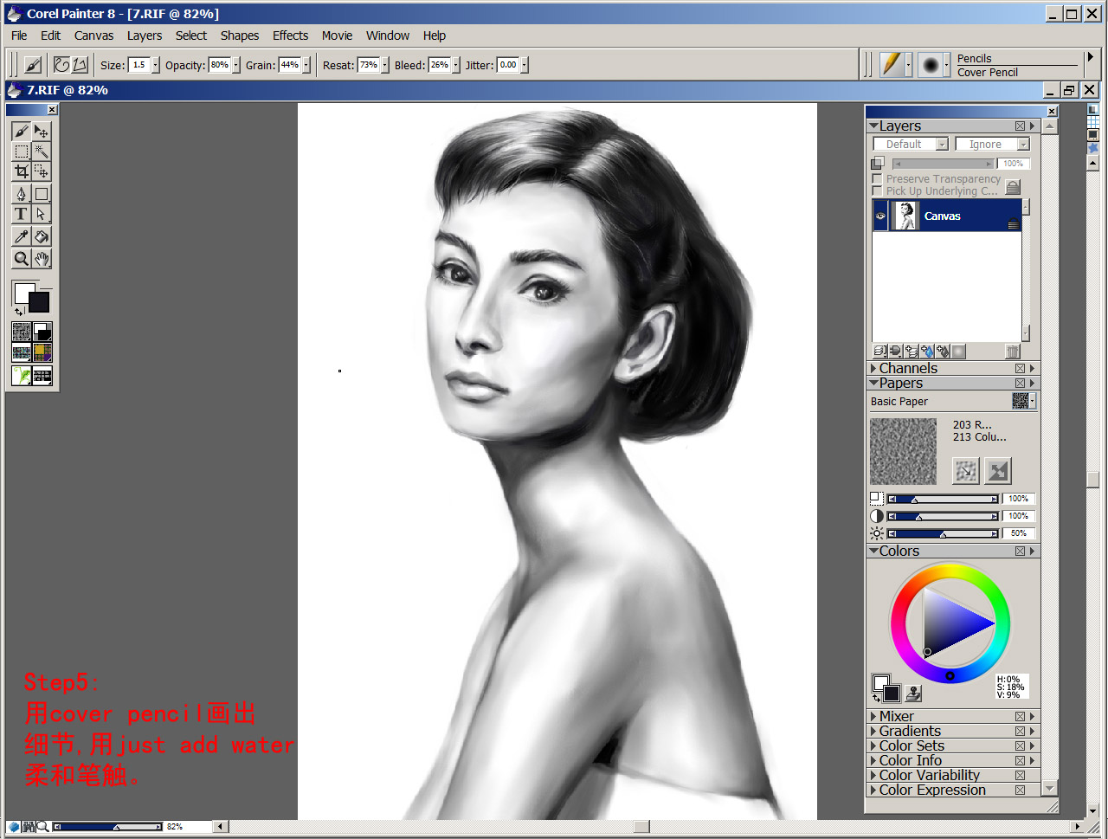Image resolution: width=1108 pixels, height=839 pixels.
Task: Choose the Shape Selection arrow tool
Action: click(42, 214)
